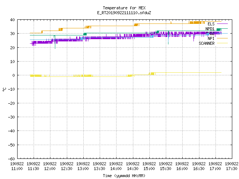Click the chart title 'Temperature for MEX'
This screenshot has width=239, height=179.
pos(124,8)
